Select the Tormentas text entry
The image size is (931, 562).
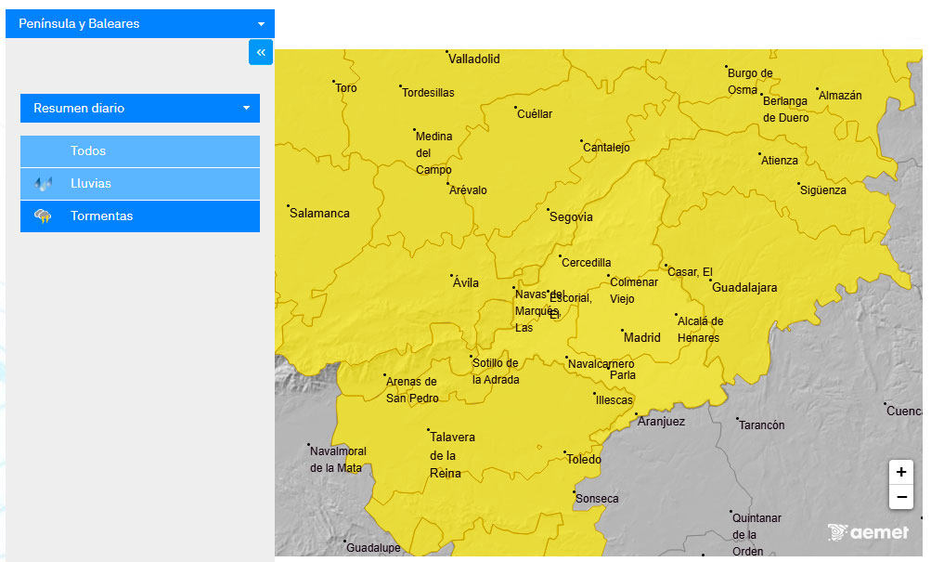(102, 216)
